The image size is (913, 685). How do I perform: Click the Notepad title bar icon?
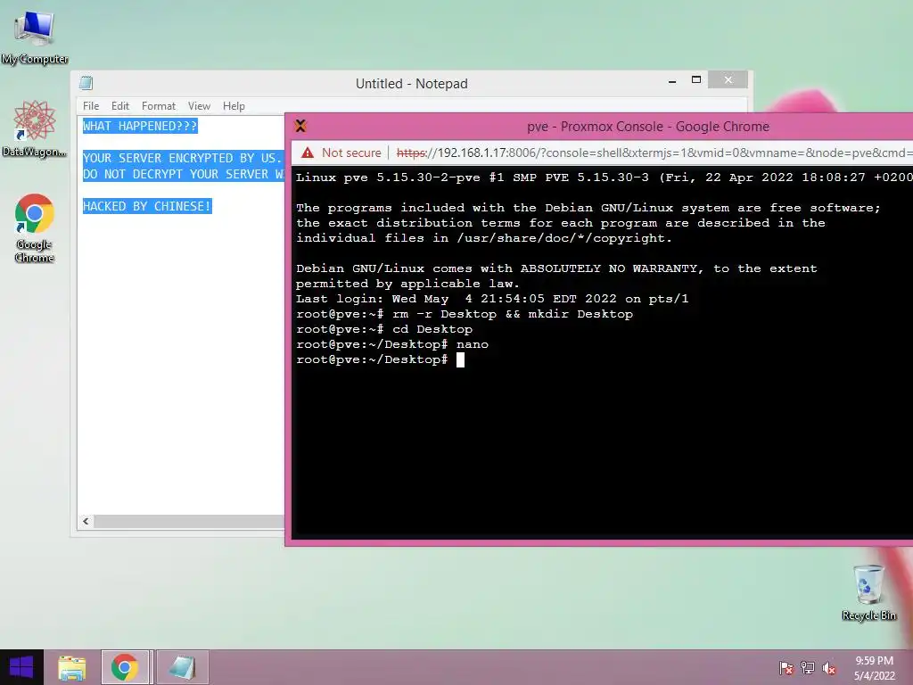[86, 83]
